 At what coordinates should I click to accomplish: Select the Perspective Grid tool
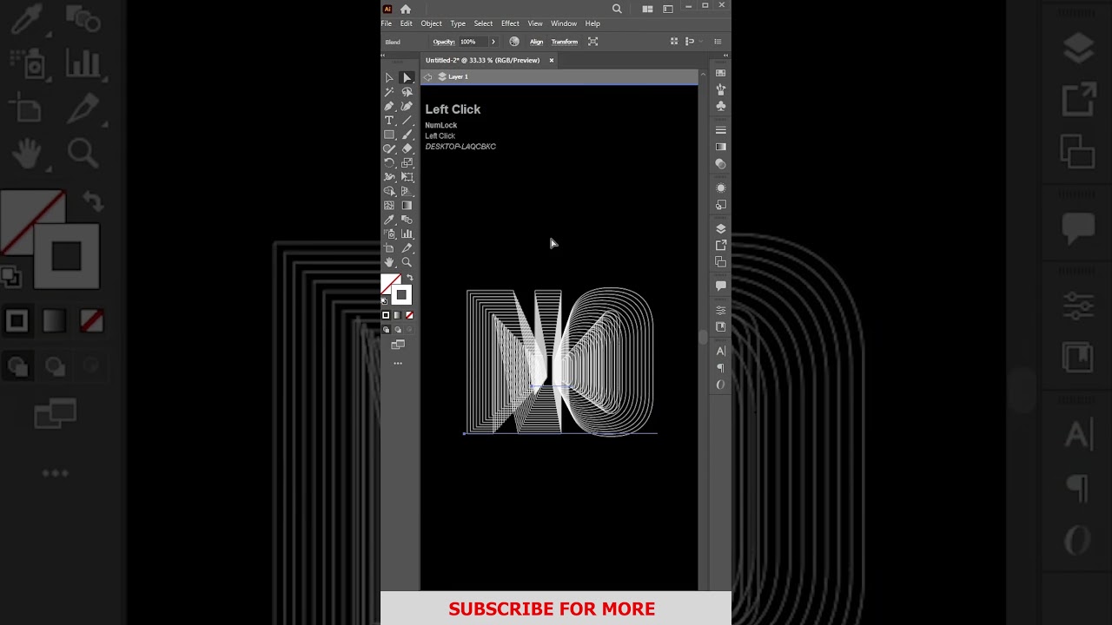[x=407, y=191]
